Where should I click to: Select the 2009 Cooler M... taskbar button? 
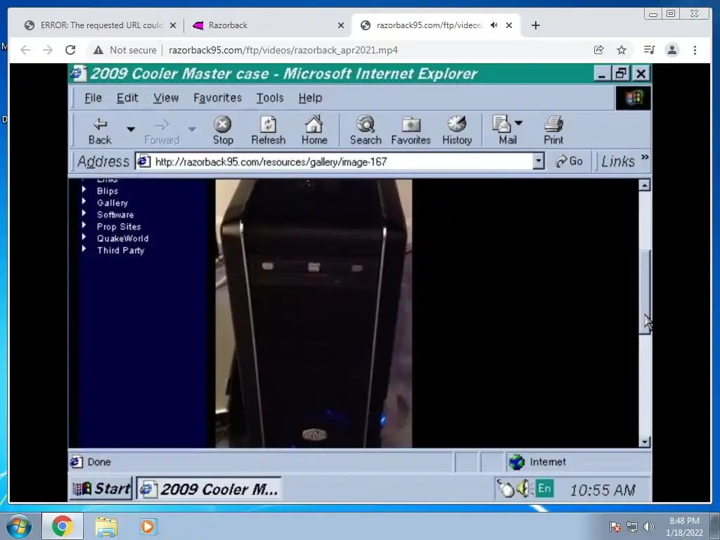210,489
